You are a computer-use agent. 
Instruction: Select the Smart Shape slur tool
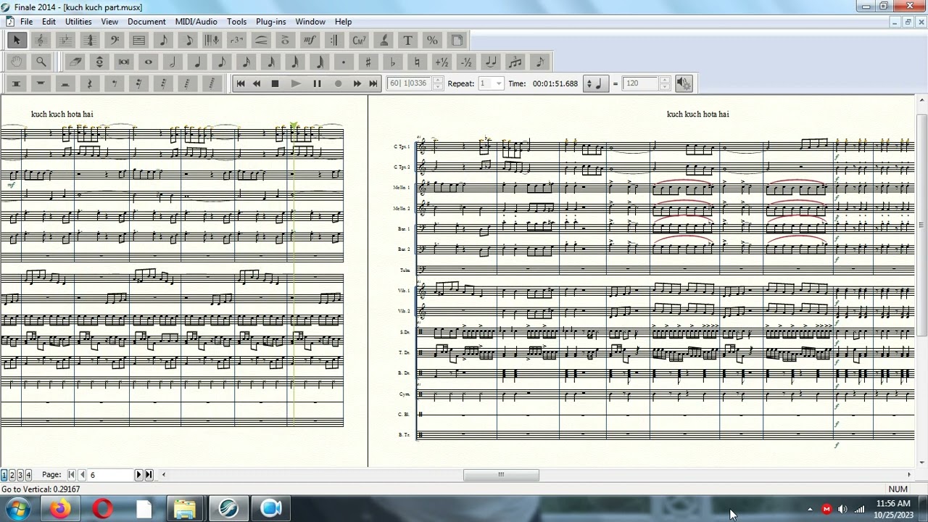tap(262, 41)
